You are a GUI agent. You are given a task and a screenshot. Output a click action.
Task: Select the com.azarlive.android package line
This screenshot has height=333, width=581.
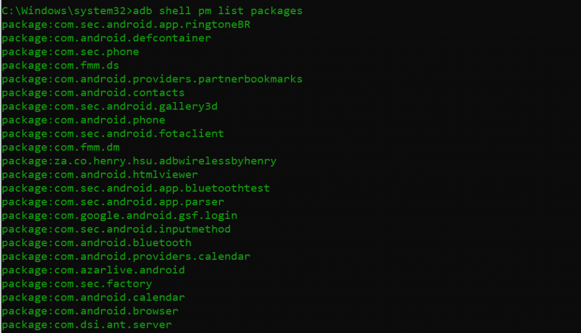click(93, 270)
